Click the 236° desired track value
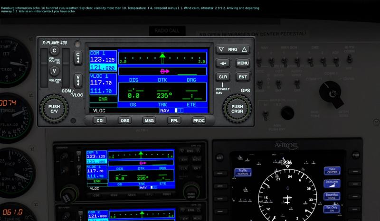Screen dimensions: 380x221 point(164,96)
